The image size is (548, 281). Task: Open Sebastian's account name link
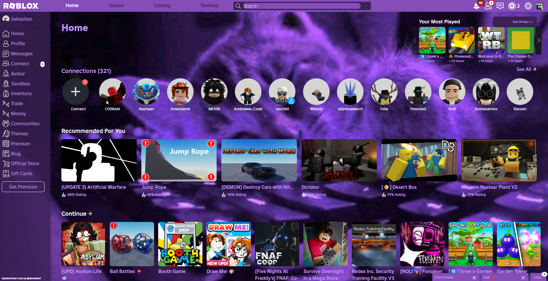pyautogui.click(x=22, y=19)
